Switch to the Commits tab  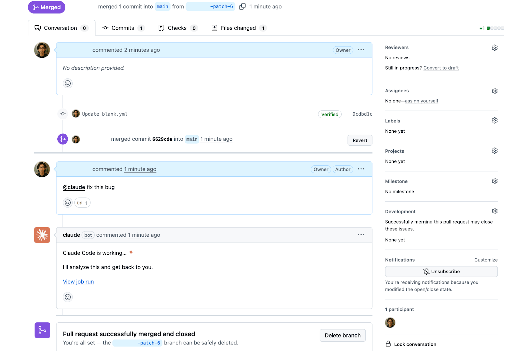[x=123, y=28]
